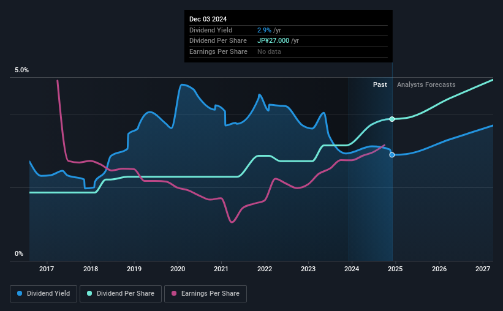Click the 5.0% y-axis label
This screenshot has width=503, height=311.
tap(21, 70)
